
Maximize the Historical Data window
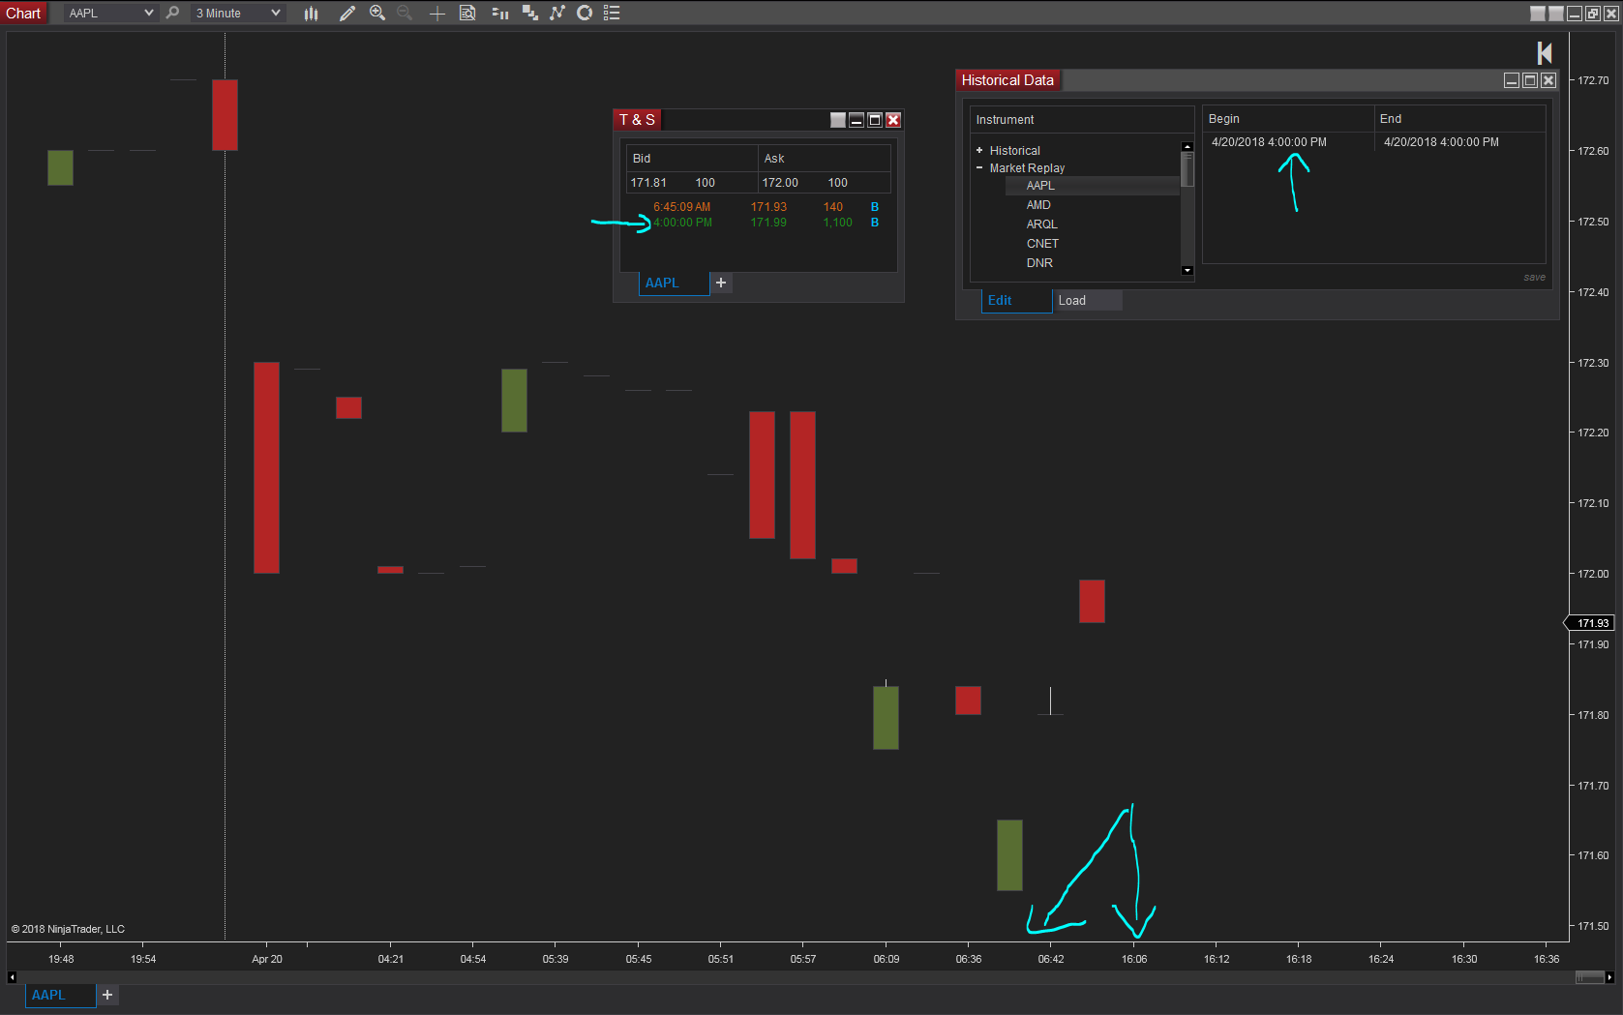tap(1530, 80)
